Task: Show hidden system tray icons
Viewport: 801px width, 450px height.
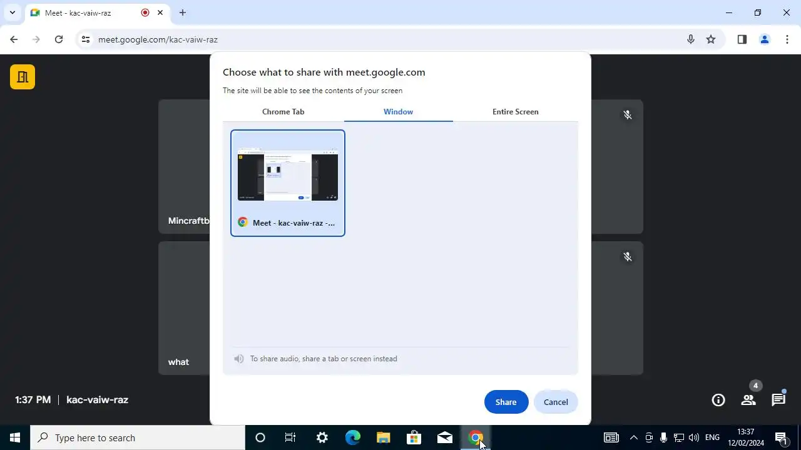Action: point(633,437)
